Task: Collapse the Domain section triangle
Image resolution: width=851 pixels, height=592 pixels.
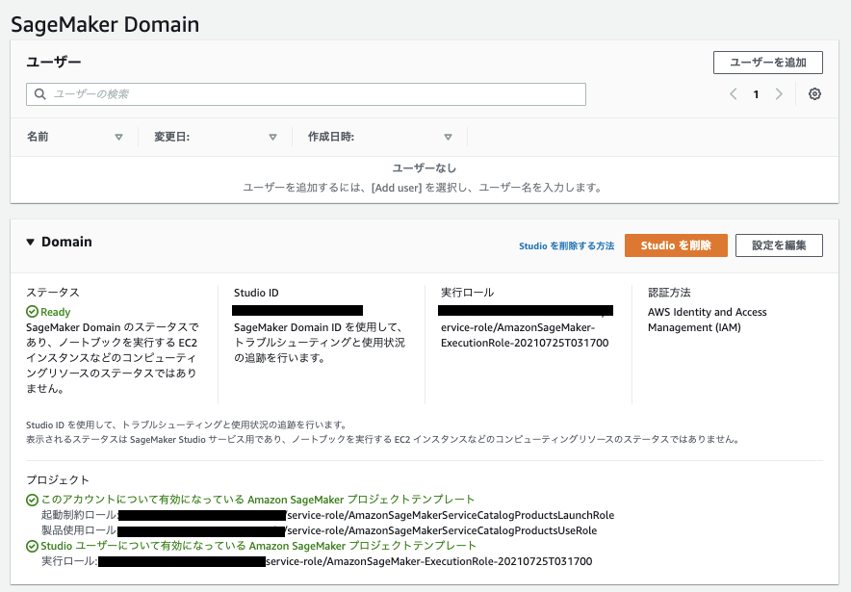Action: coord(31,242)
